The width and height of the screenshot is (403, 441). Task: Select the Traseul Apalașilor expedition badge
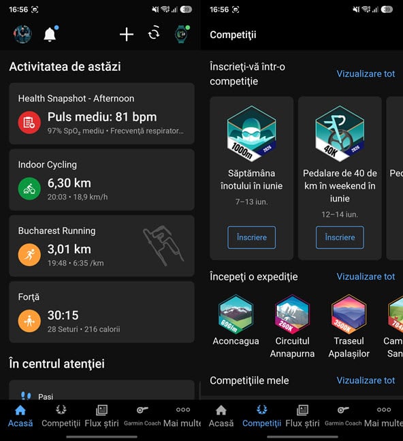[349, 314]
